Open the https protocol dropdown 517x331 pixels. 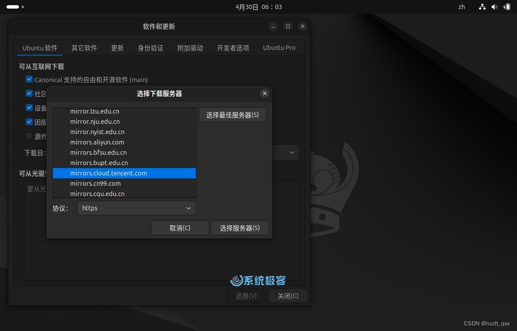tap(136, 208)
